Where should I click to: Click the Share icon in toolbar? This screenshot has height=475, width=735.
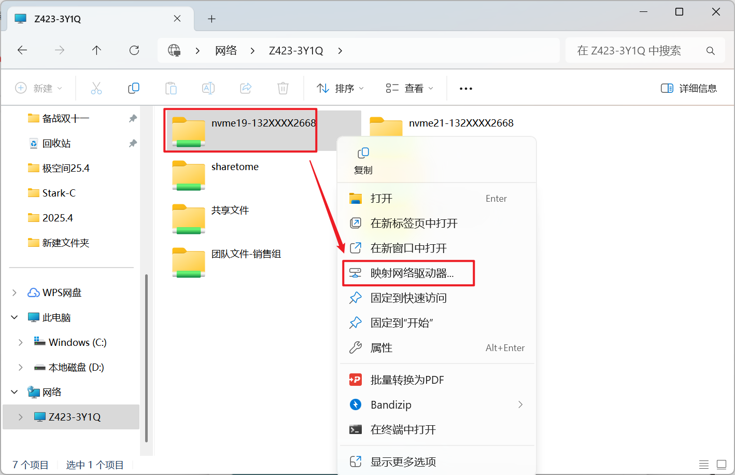tap(246, 88)
